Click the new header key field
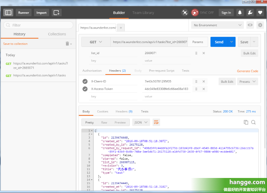 coord(113,96)
